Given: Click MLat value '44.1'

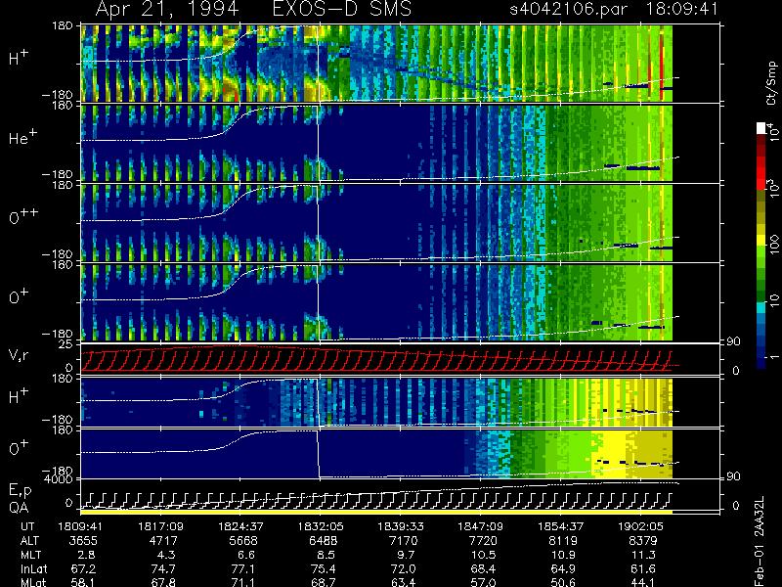Looking at the screenshot, I should point(643,582).
